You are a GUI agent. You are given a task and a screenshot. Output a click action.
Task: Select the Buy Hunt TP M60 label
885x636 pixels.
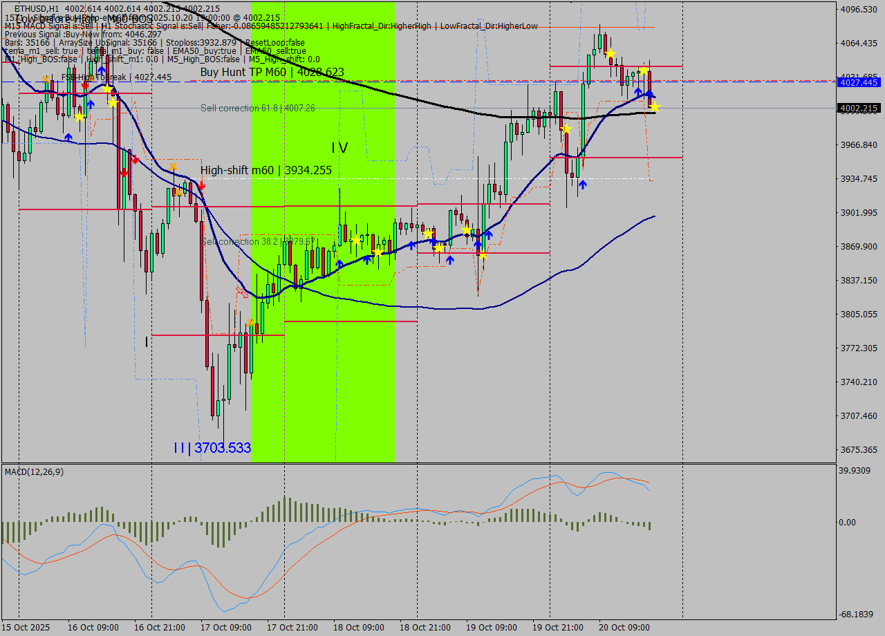272,72
